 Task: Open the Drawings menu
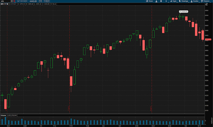coord(184,1)
